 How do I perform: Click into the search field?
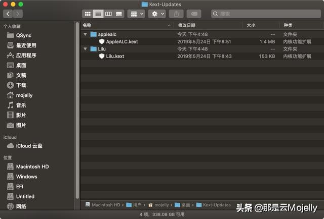(x=266, y=14)
